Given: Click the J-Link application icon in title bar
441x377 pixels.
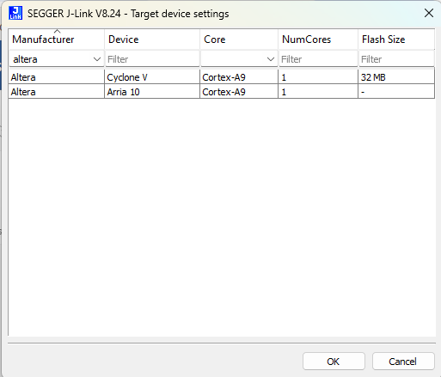Looking at the screenshot, I should 15,13.
